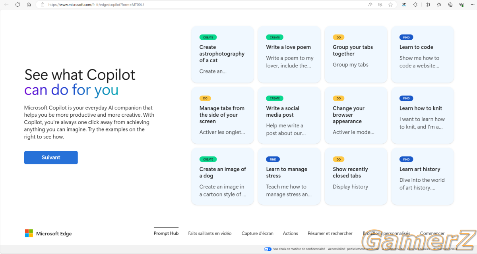Click the Suivant button
Image resolution: width=477 pixels, height=254 pixels.
[51, 158]
